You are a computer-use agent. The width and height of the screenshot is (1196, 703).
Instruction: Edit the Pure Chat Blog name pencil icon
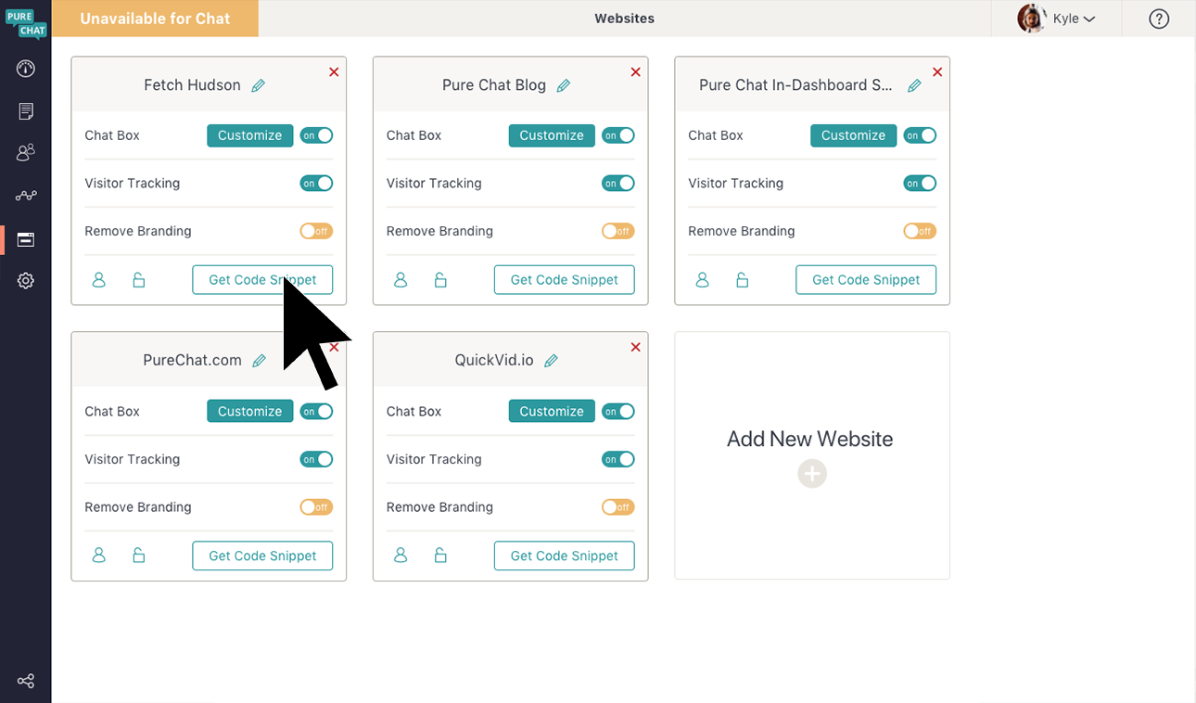563,85
